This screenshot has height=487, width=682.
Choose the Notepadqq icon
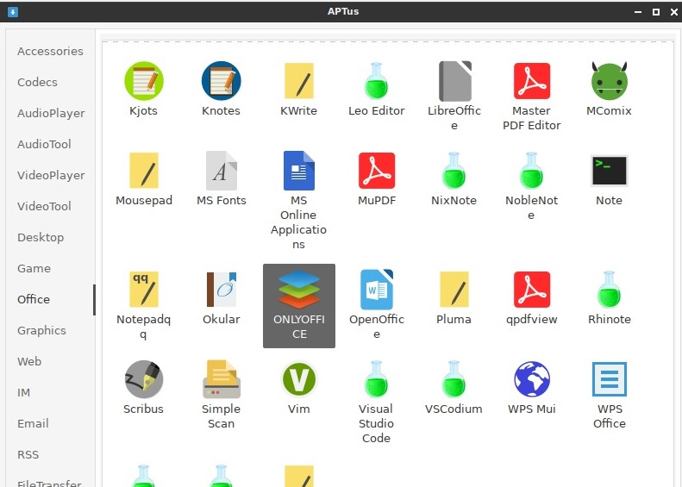coord(143,289)
